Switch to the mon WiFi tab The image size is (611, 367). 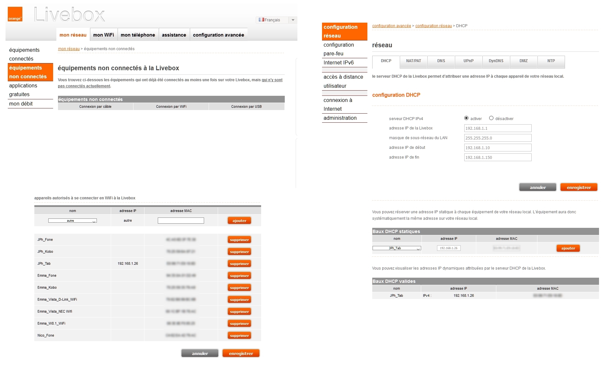click(103, 35)
